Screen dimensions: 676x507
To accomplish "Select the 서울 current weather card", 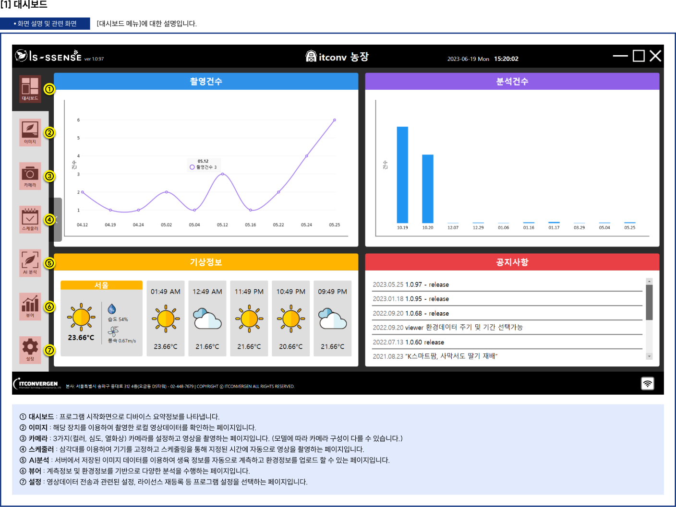I will point(101,318).
